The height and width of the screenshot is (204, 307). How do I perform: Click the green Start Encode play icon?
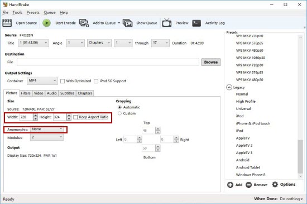46,23
